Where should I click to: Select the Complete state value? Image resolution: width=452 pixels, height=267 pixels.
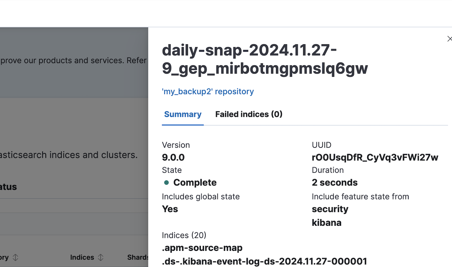click(x=195, y=182)
